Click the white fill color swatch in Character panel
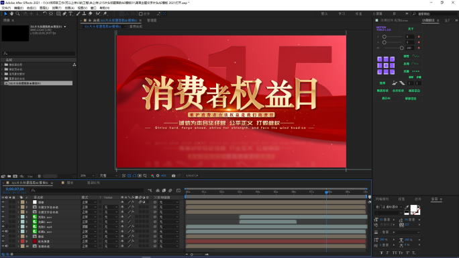 tap(413, 208)
